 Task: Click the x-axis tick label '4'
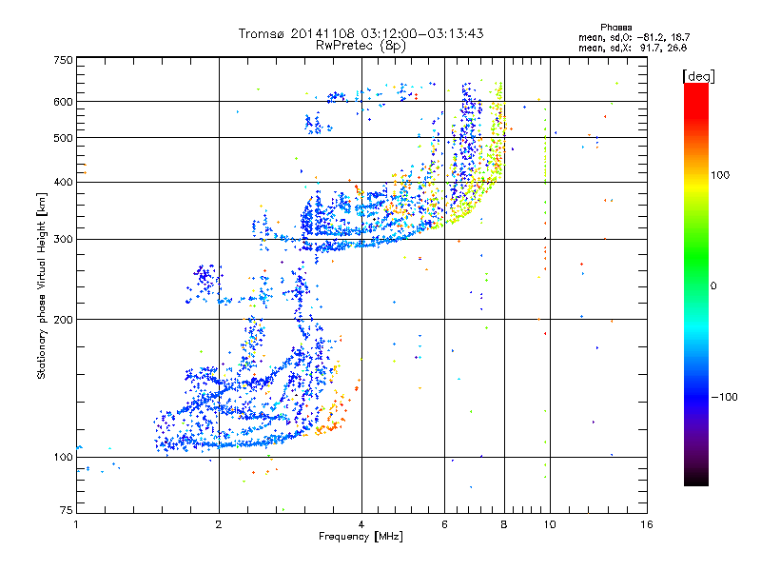[361, 524]
